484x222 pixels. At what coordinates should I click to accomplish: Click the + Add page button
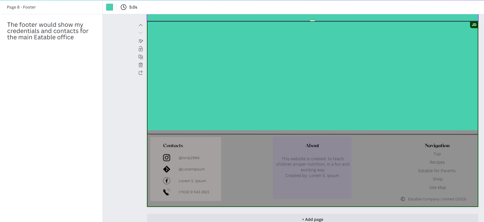click(x=312, y=219)
